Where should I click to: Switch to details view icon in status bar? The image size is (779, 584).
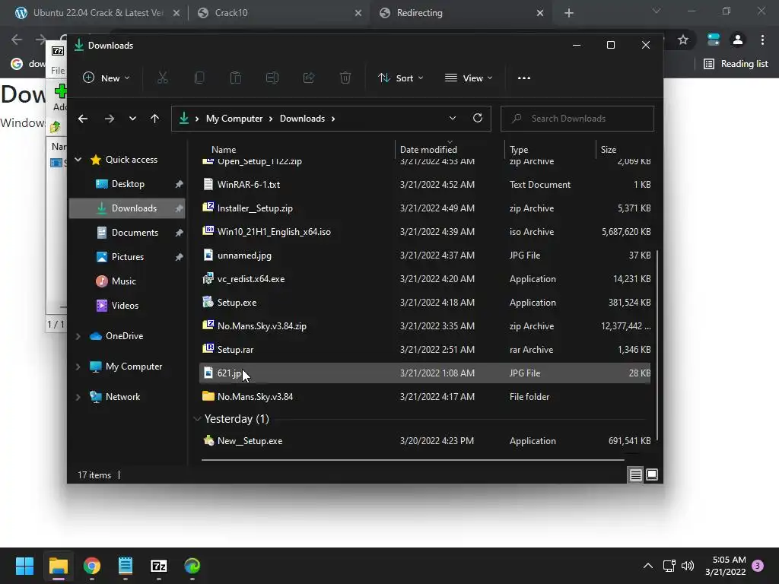click(x=635, y=475)
